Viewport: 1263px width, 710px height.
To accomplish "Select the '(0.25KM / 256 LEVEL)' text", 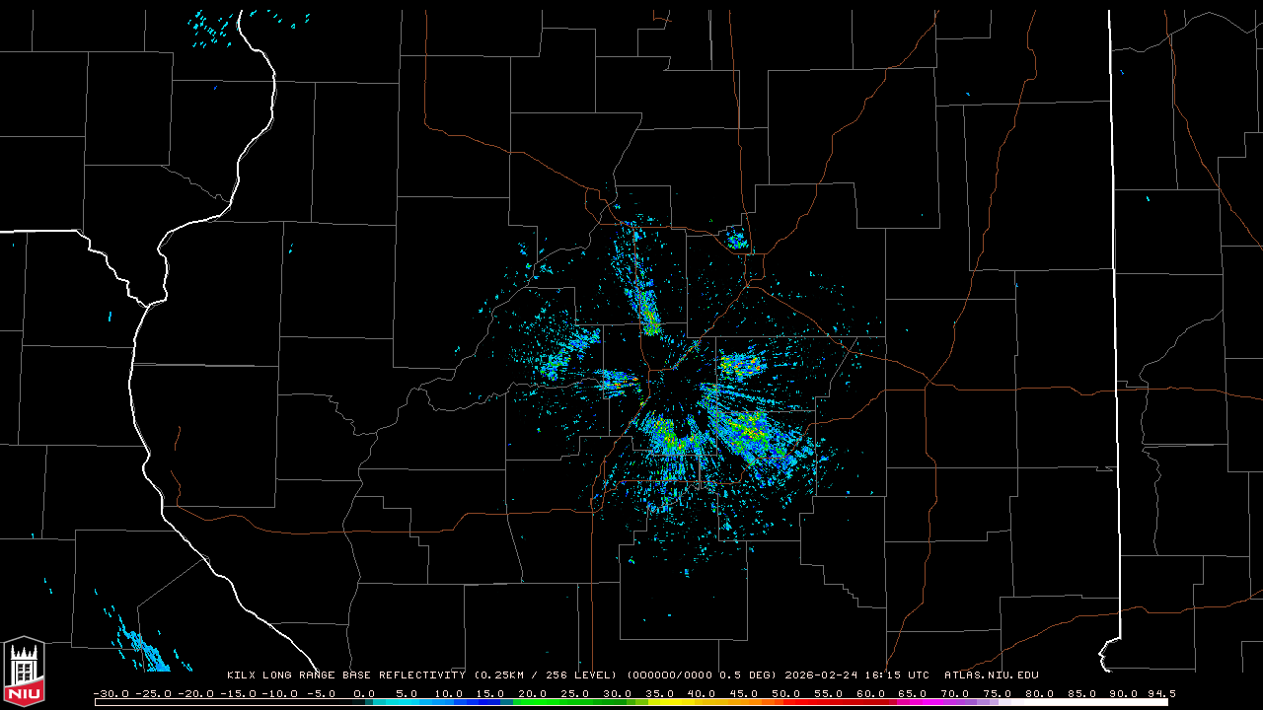I will [x=545, y=675].
